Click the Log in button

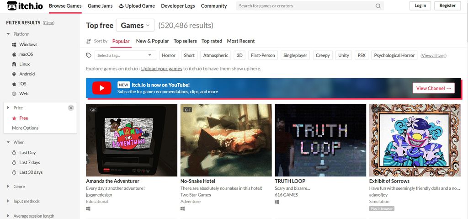coord(420,5)
